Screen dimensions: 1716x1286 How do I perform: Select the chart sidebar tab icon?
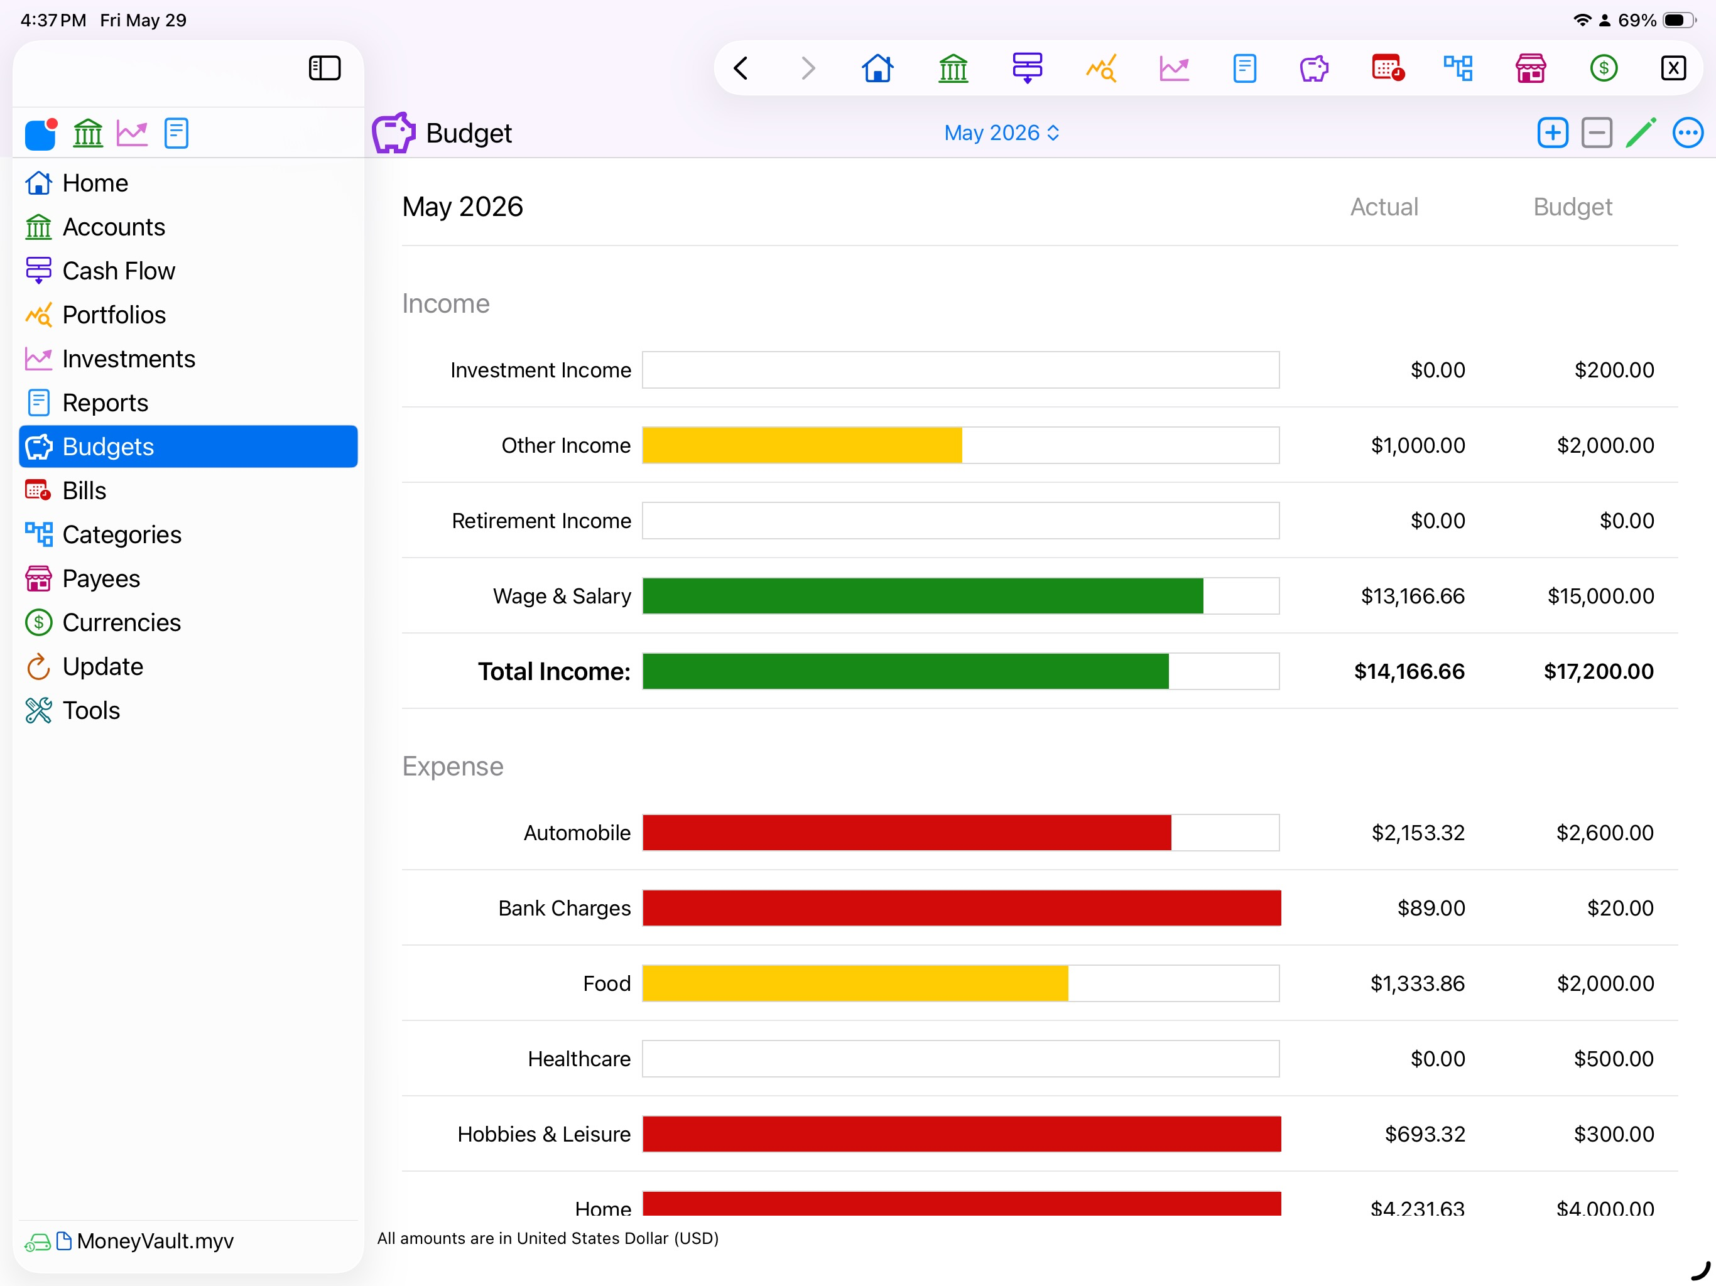pos(132,133)
